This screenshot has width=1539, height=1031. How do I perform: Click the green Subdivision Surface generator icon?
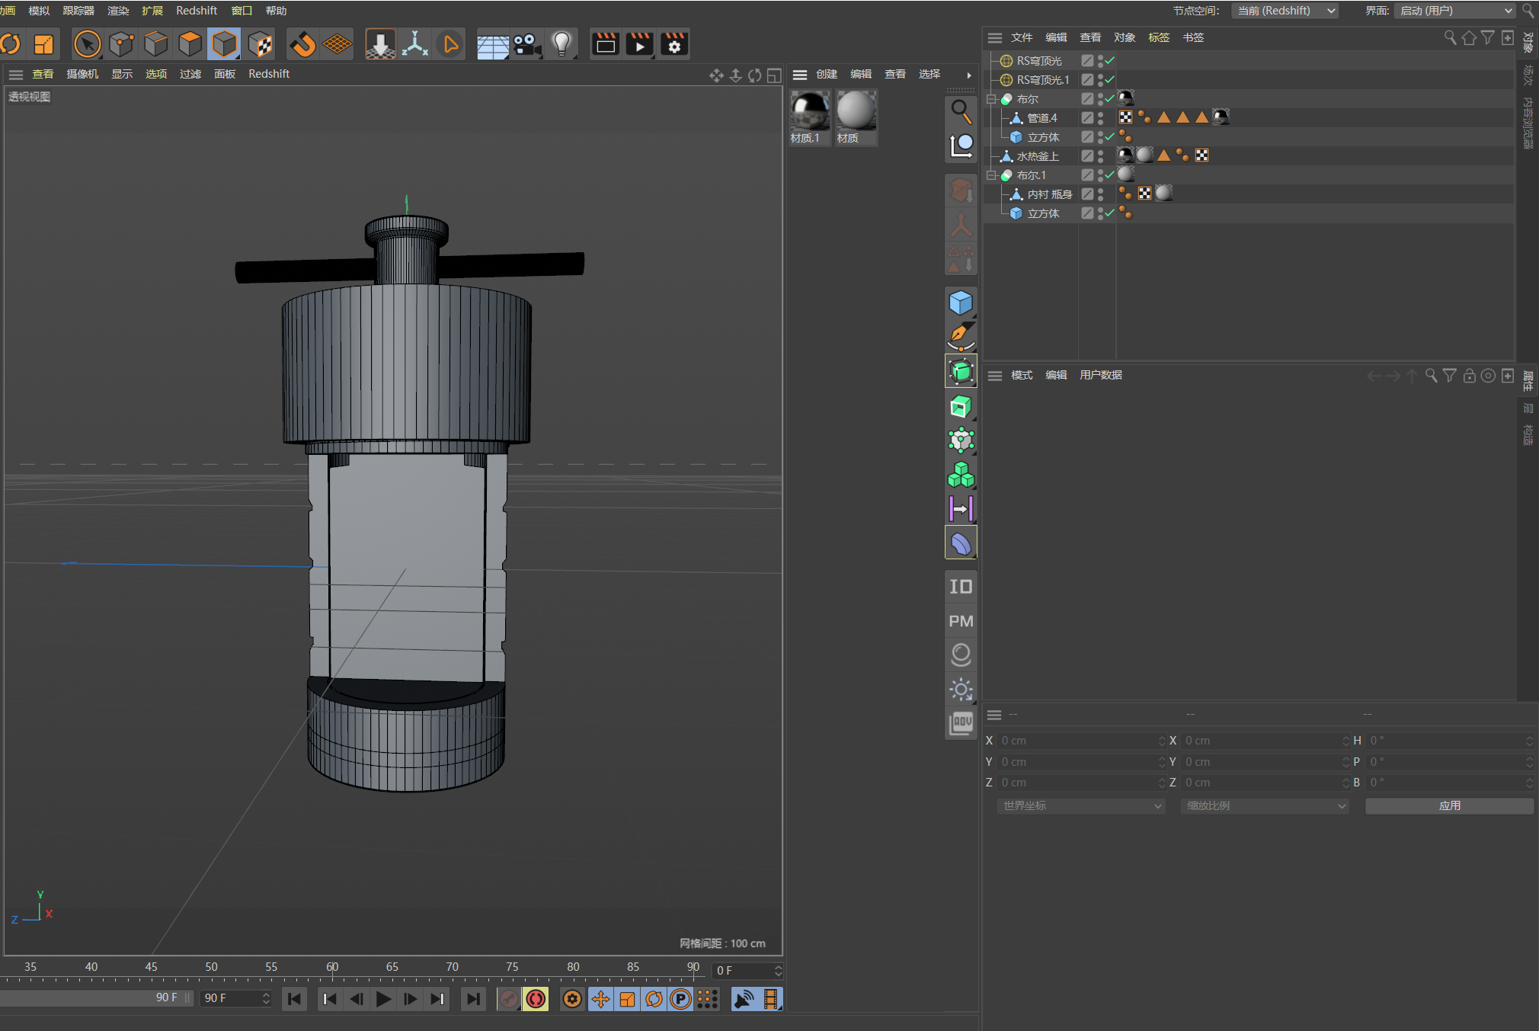[961, 372]
